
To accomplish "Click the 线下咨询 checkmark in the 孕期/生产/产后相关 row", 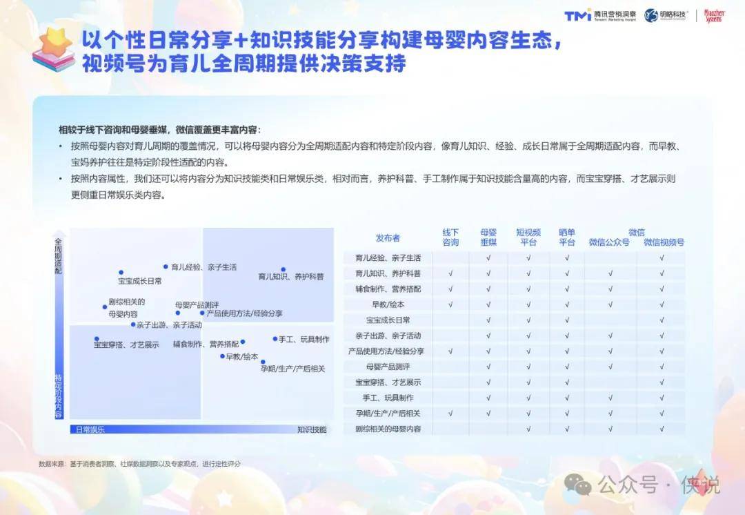I will point(450,414).
